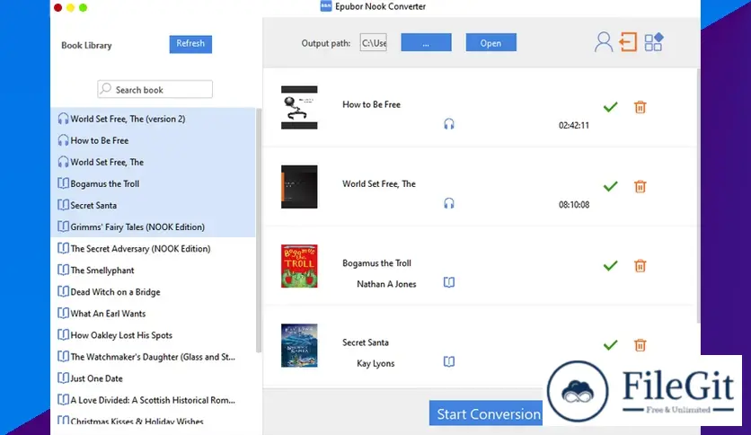Select World Set Free, The (version 2) in library
The width and height of the screenshot is (751, 435).
[153, 119]
